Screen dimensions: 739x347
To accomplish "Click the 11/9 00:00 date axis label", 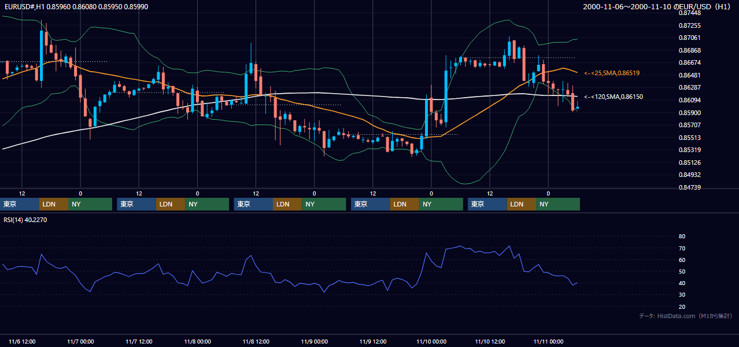I will click(x=315, y=341).
